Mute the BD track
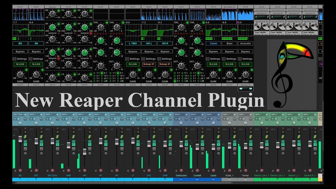The width and height of the screenshot is (336, 189). 25,129
